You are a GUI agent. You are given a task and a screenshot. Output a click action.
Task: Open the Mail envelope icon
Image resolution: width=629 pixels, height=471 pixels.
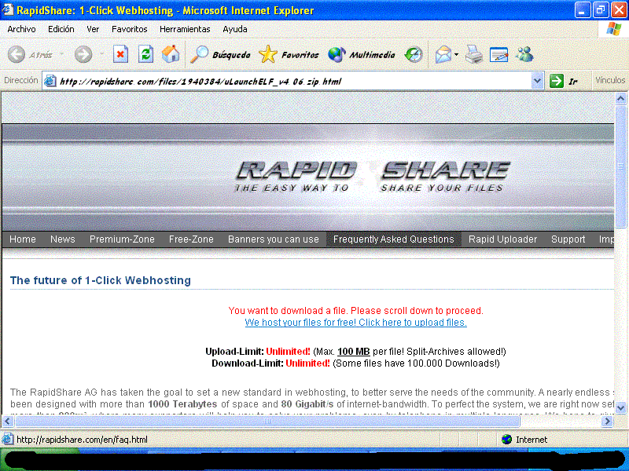click(443, 54)
